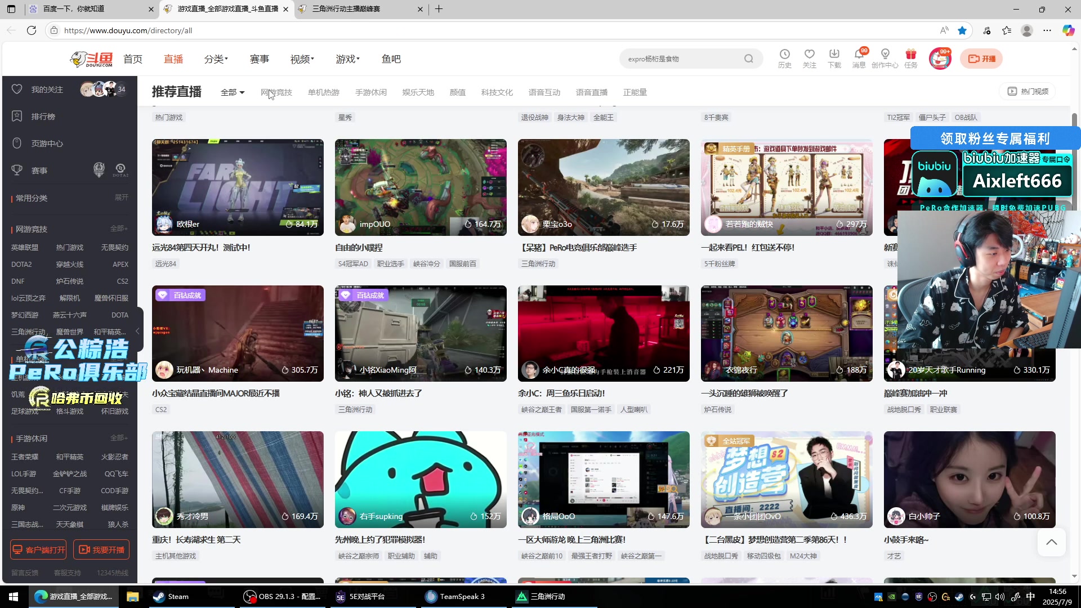Click the back-to-top arrow button
Screen dimensions: 1081x608
[1051, 542]
